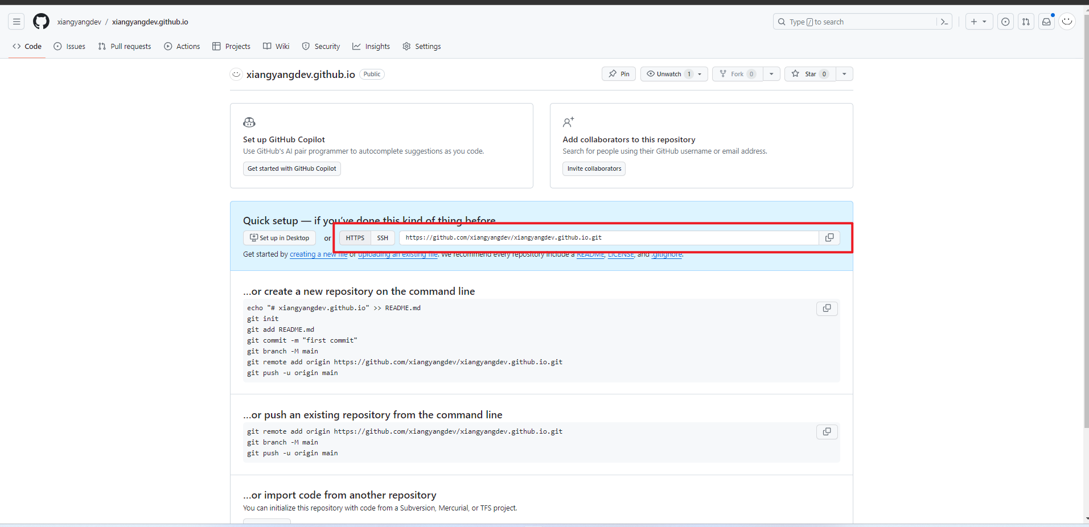
Task: Copy the clone URL to clipboard
Action: pyautogui.click(x=829, y=238)
